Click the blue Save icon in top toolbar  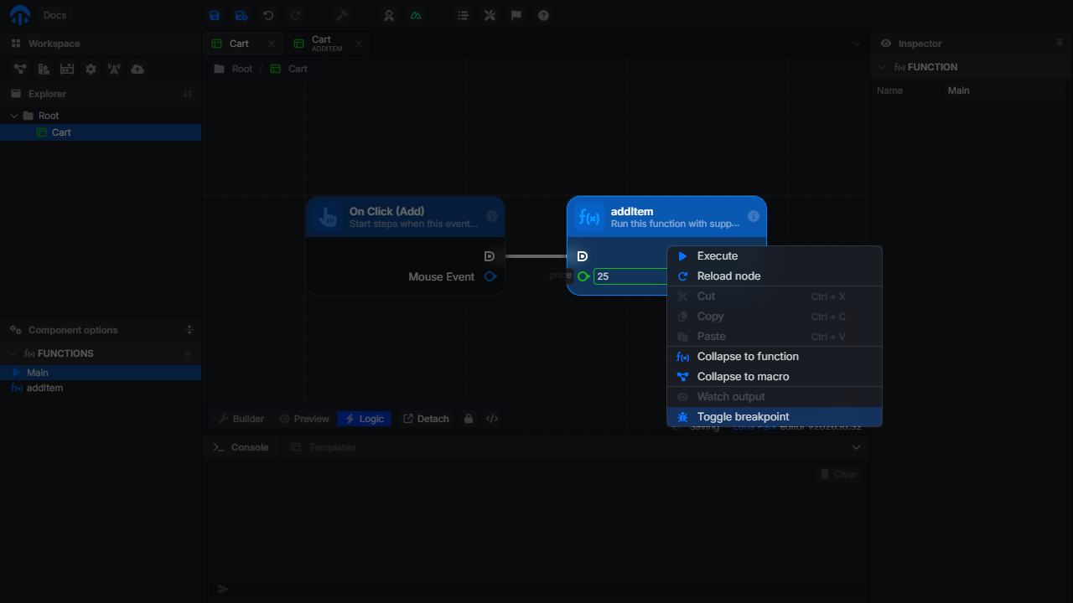point(215,15)
